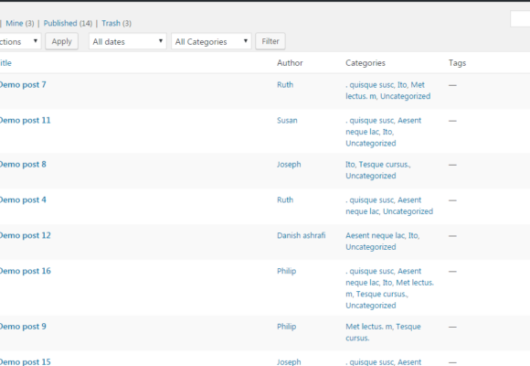Select the Met lectus. m category of Demo post 9
The image size is (530, 366).
[x=369, y=327]
